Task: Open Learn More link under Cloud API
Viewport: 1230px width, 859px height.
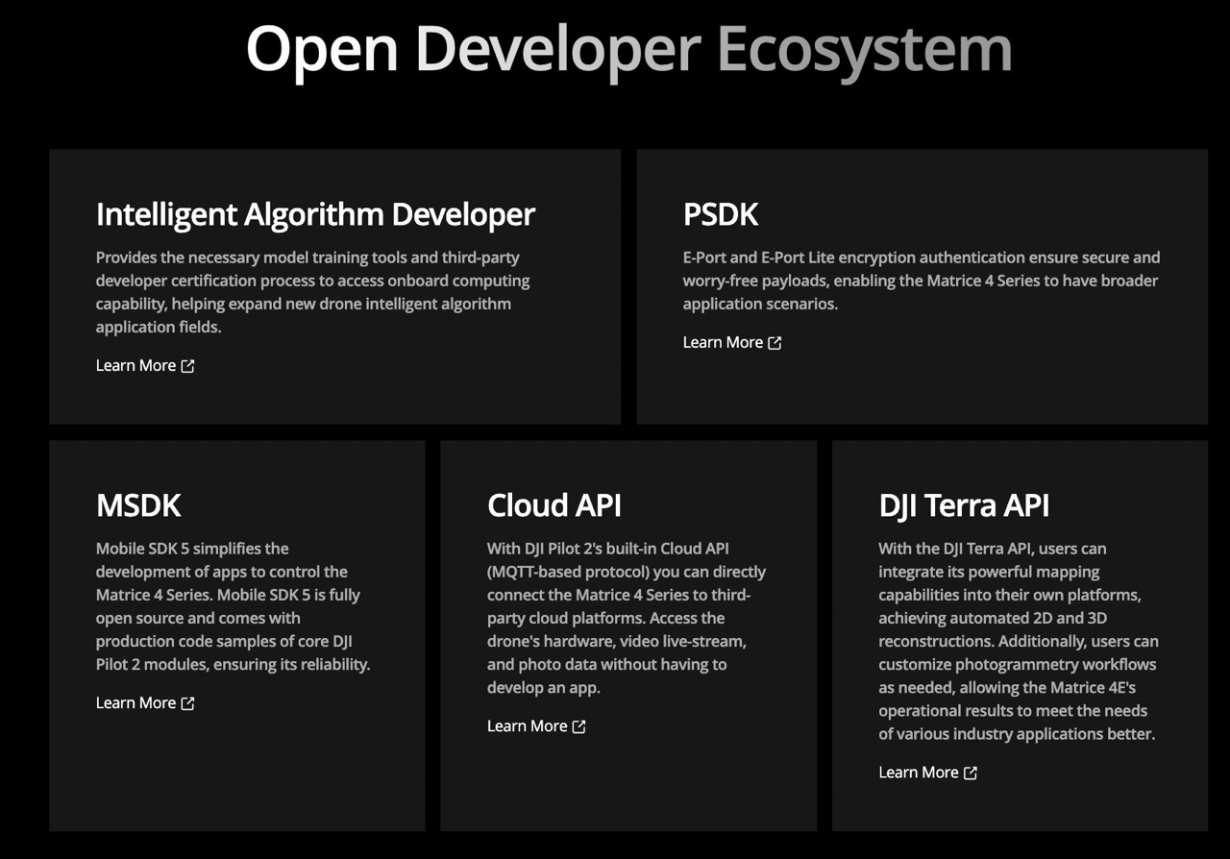Action: [x=536, y=725]
